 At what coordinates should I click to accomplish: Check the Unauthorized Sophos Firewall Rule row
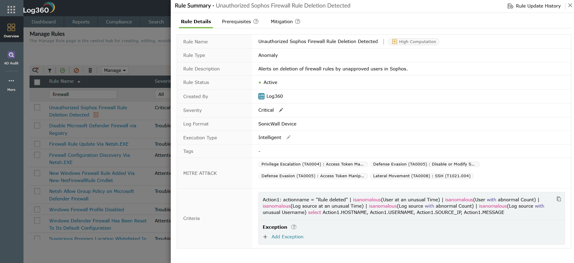(x=37, y=107)
